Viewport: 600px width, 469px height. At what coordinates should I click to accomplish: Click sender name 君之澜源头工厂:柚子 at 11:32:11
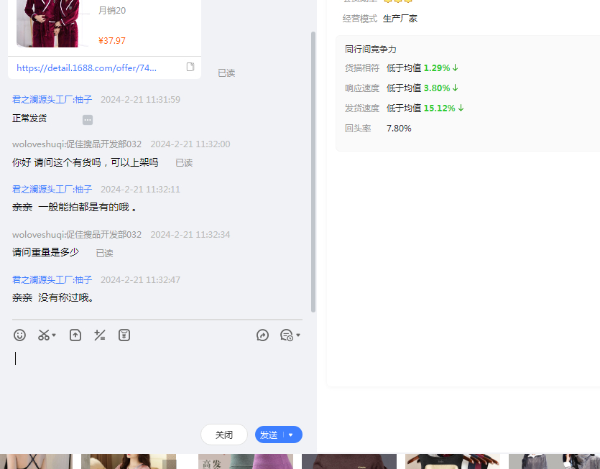pos(52,190)
